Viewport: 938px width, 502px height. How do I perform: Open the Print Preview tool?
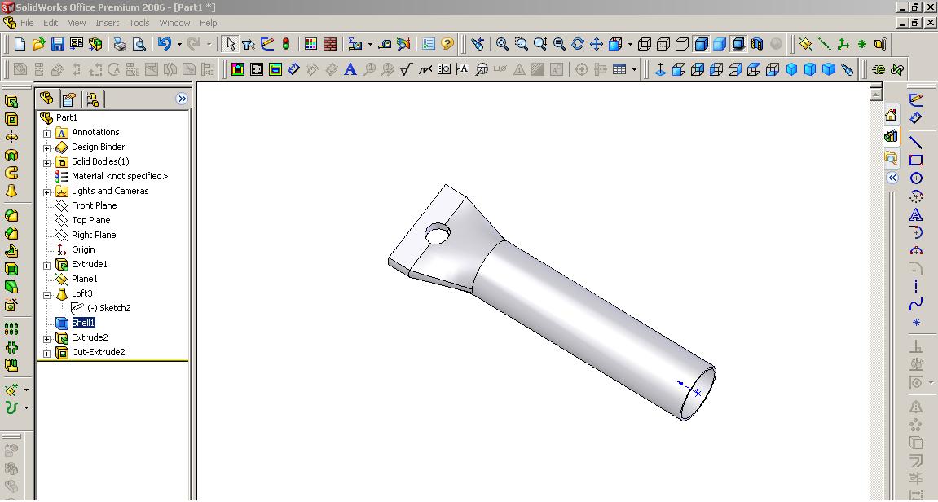pyautogui.click(x=139, y=44)
